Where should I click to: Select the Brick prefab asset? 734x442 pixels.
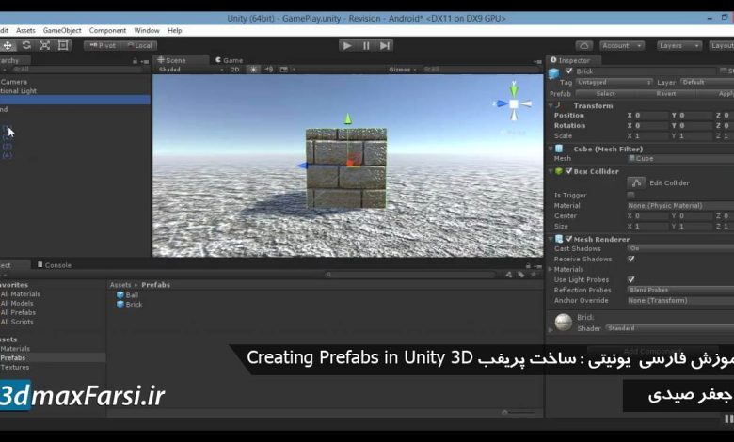[129, 304]
